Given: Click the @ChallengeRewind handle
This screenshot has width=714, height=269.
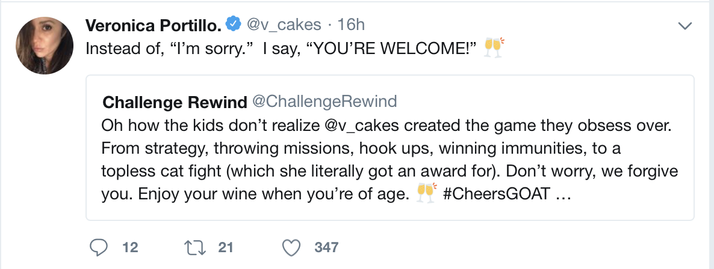Looking at the screenshot, I should point(324,101).
